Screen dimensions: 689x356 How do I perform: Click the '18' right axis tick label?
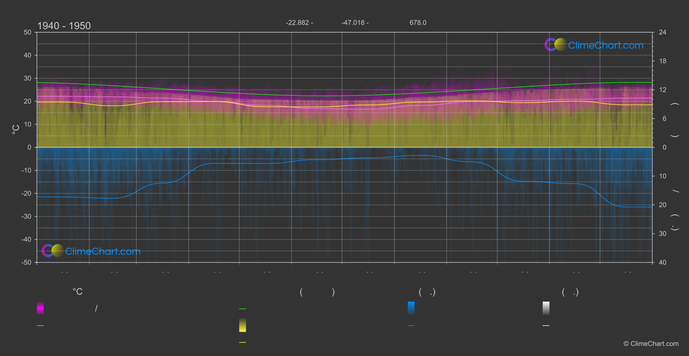coord(663,61)
